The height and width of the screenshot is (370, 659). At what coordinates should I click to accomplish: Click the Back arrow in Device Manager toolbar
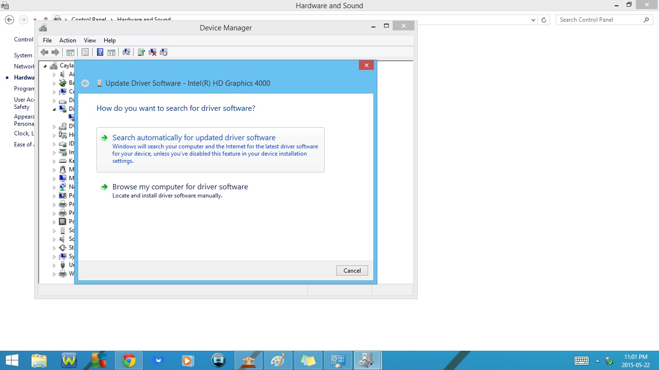click(x=44, y=52)
